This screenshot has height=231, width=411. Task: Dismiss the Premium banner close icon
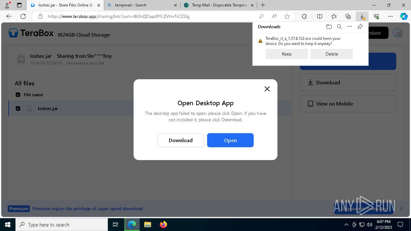(x=401, y=209)
